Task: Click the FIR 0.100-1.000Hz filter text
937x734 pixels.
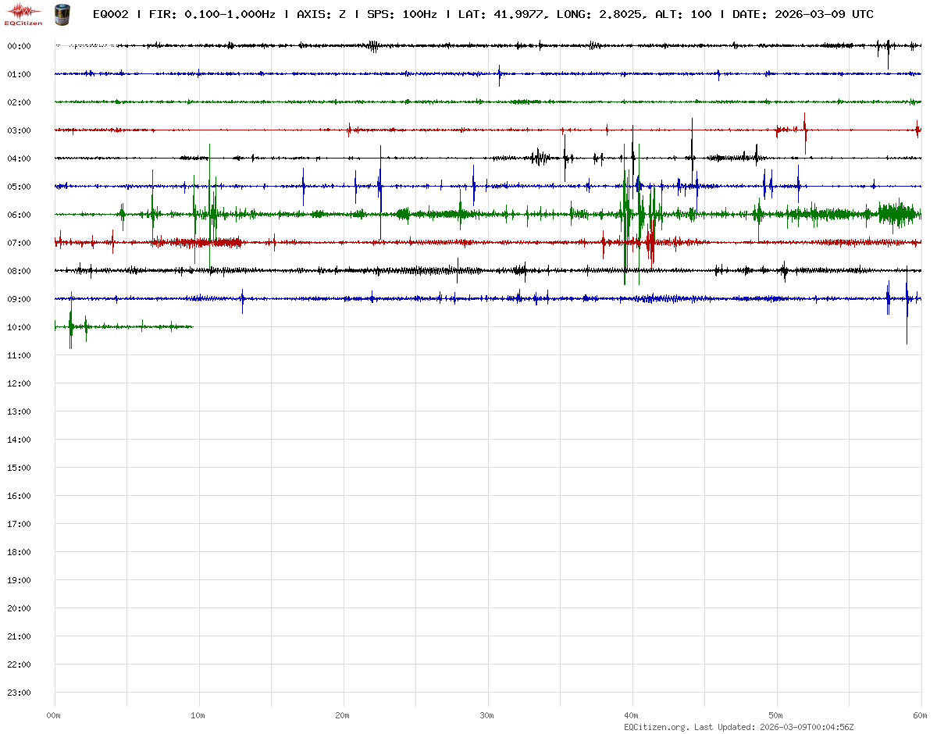Action: (x=212, y=14)
